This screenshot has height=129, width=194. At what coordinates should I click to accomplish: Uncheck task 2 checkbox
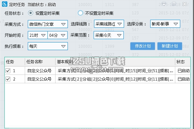point(8,79)
